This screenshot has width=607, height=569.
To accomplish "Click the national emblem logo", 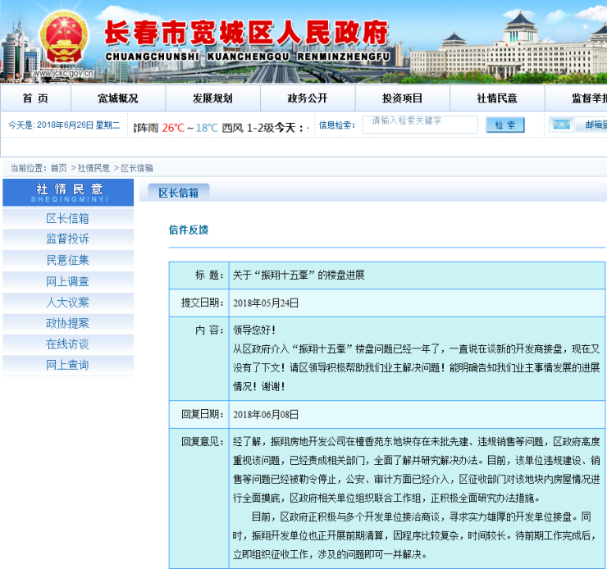I will coord(64,37).
